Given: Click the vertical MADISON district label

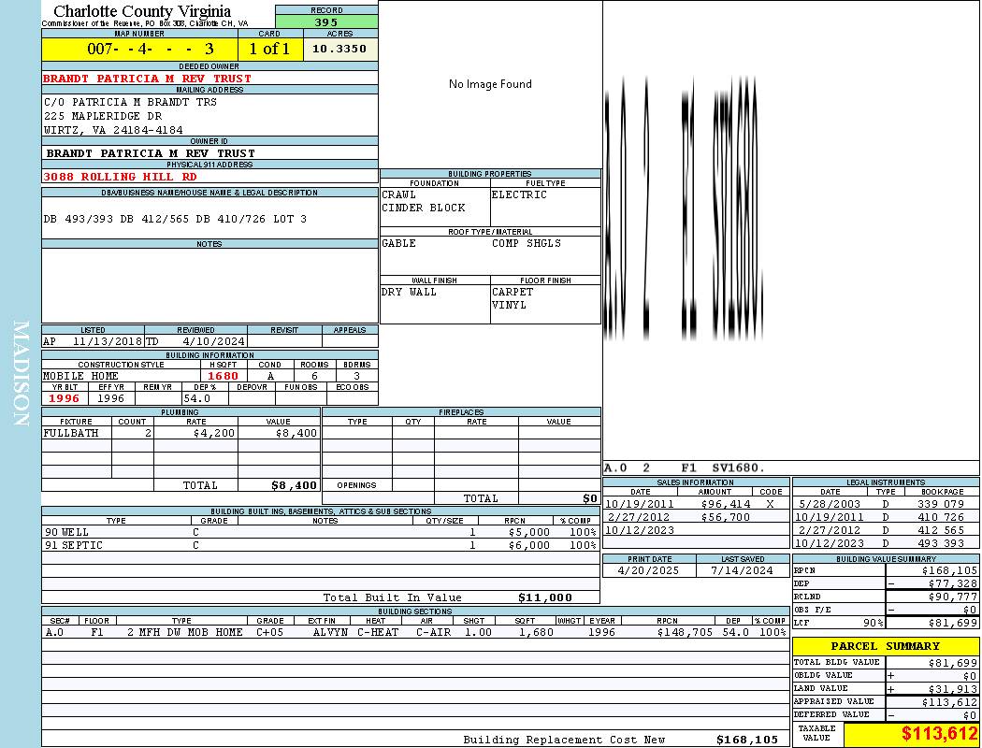Looking at the screenshot, I should tap(21, 374).
